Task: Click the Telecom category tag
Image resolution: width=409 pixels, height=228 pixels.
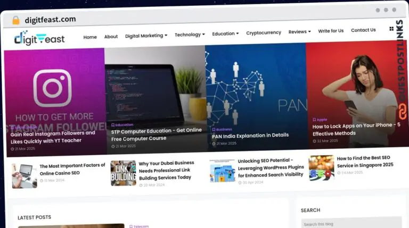Action: pos(139,226)
